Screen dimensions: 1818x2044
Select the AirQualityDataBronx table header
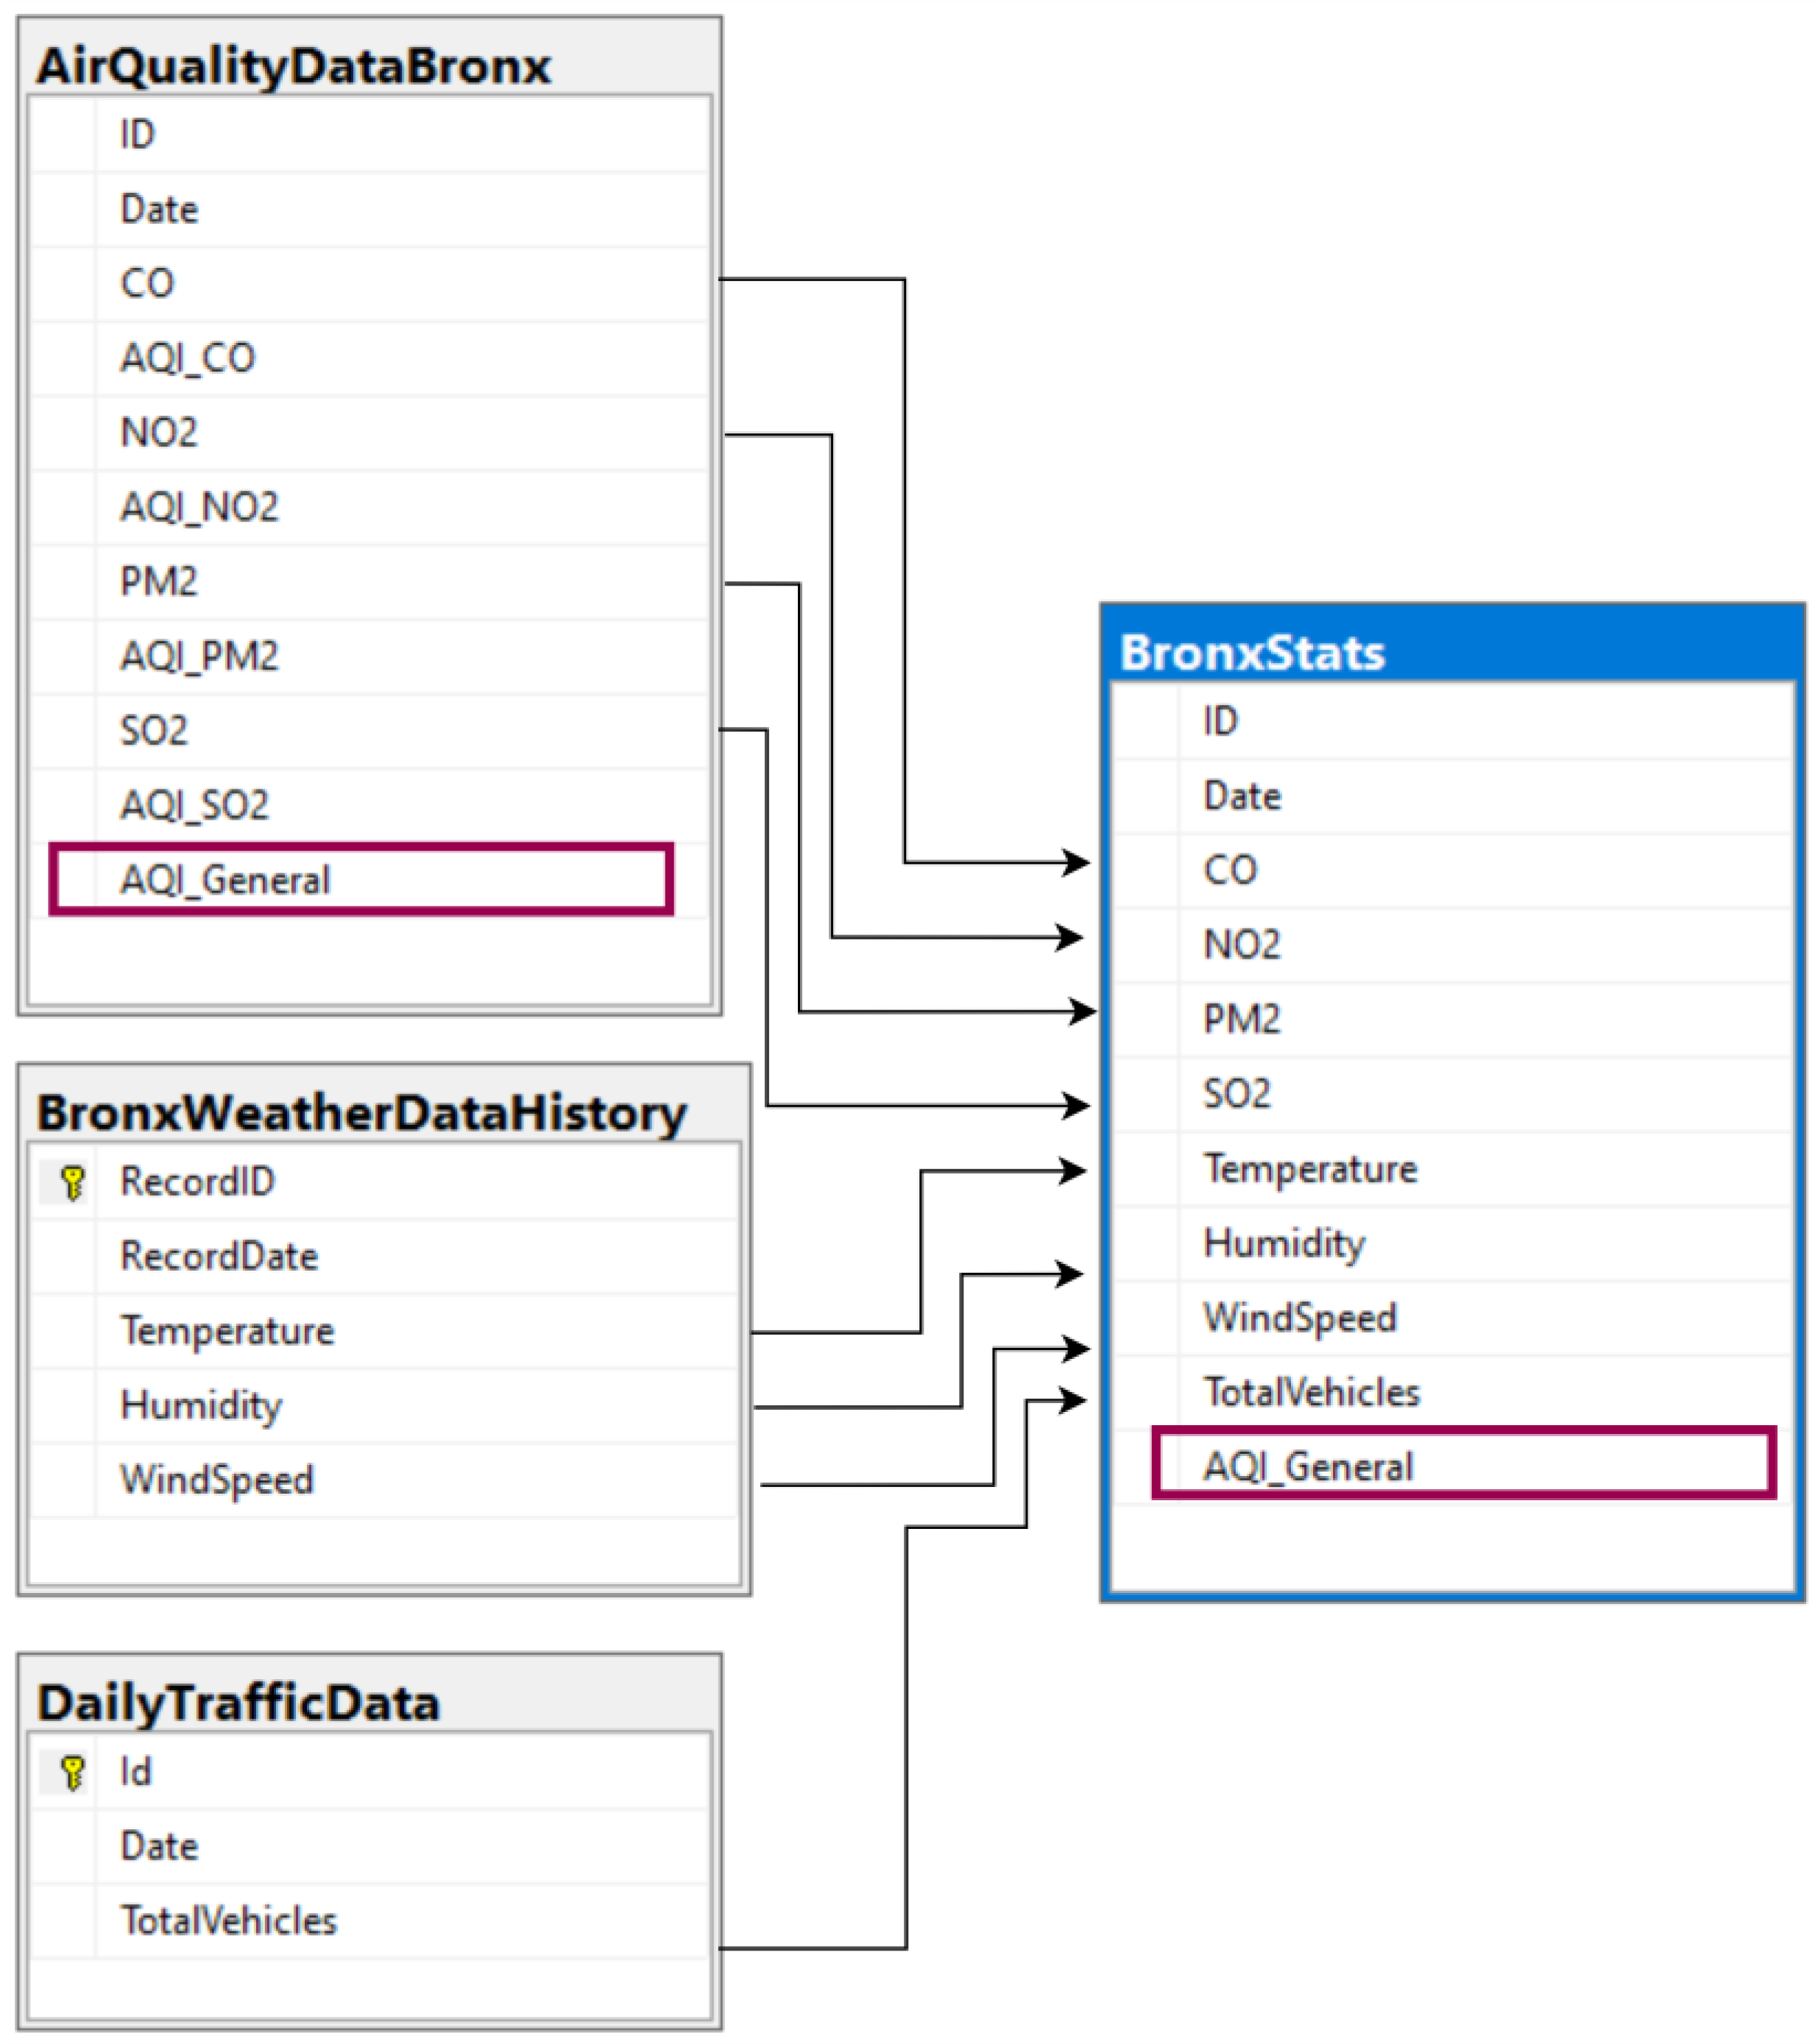coord(293,67)
